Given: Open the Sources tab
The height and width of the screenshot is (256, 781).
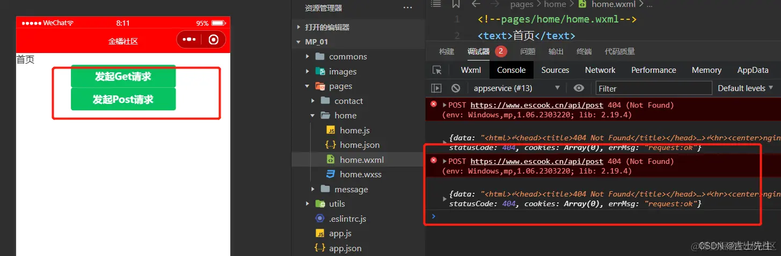Looking at the screenshot, I should click(555, 70).
